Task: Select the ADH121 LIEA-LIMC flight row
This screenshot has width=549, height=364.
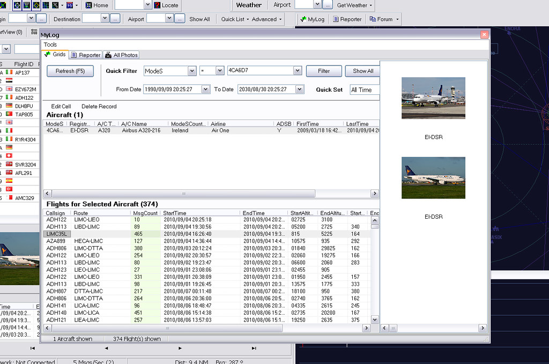Action: 206,320
